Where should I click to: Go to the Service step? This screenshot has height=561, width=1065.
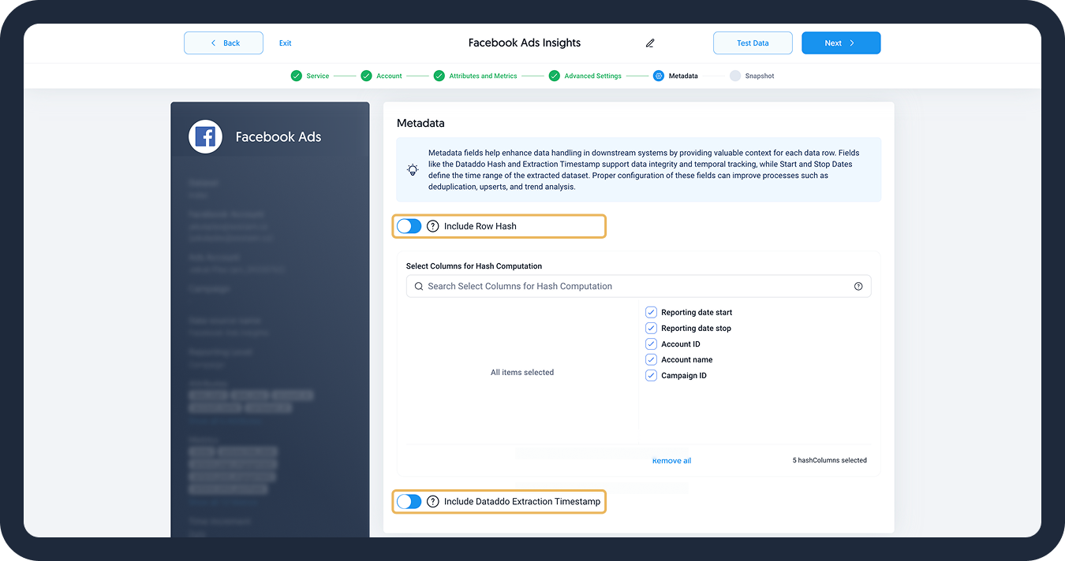click(x=318, y=76)
